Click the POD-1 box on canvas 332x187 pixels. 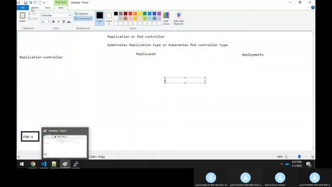coord(30,137)
